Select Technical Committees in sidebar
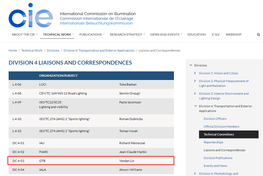Viewport: 263px width, 176px height. click(229, 134)
